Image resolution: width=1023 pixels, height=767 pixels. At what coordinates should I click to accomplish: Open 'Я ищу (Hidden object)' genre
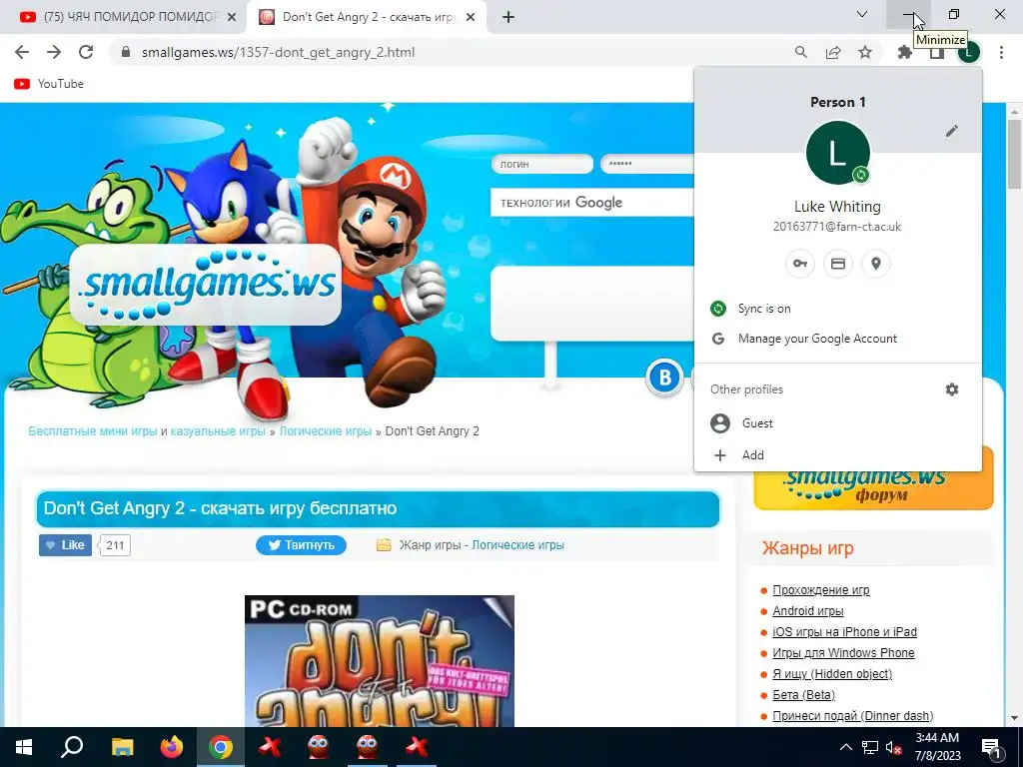[x=832, y=674]
